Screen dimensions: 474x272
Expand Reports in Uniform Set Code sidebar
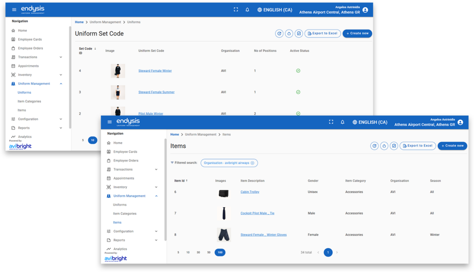pyautogui.click(x=61, y=128)
